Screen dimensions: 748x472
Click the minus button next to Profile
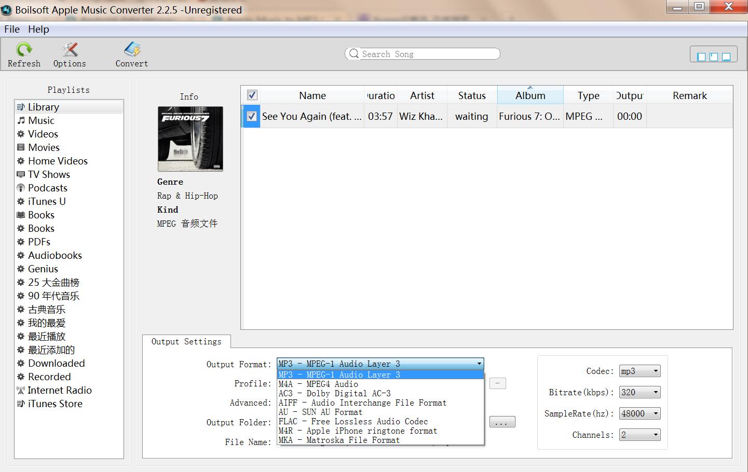(x=497, y=383)
